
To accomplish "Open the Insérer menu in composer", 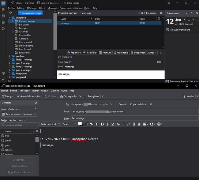I will coord(35,91).
